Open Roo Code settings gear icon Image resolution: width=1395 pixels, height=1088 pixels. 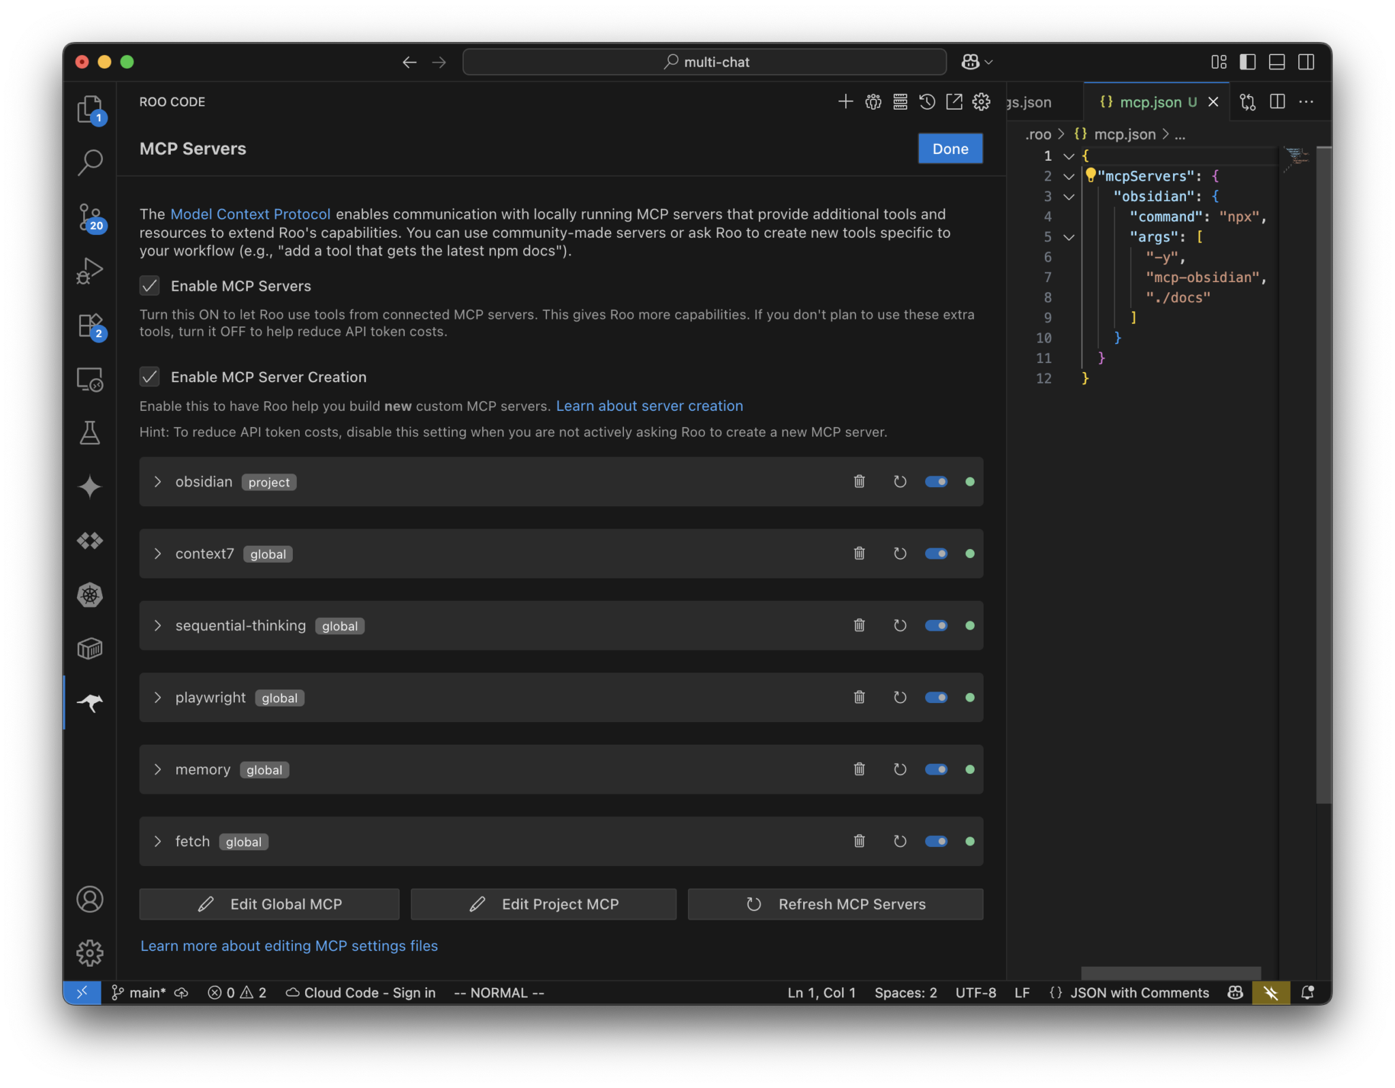click(x=981, y=102)
